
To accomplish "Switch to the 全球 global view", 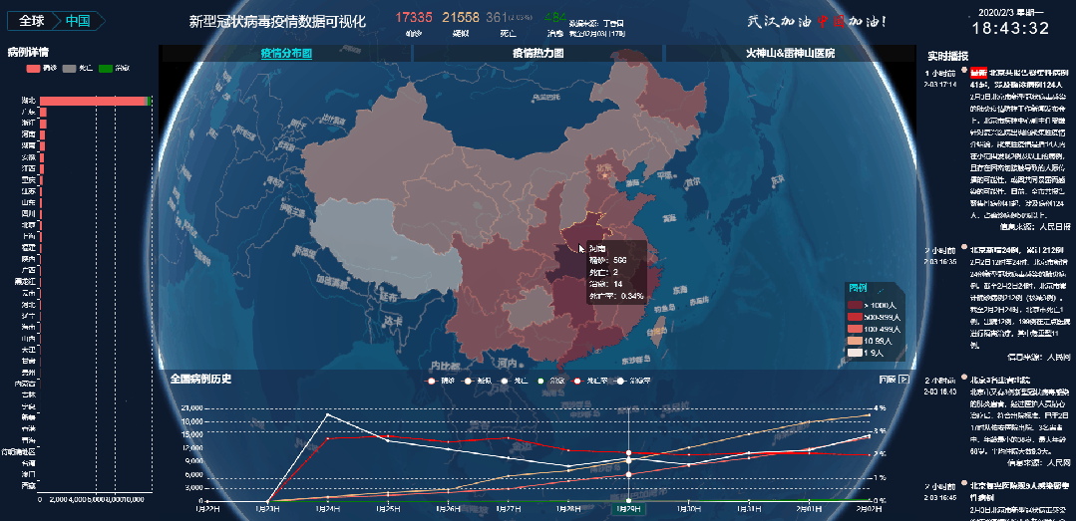I will pyautogui.click(x=31, y=21).
